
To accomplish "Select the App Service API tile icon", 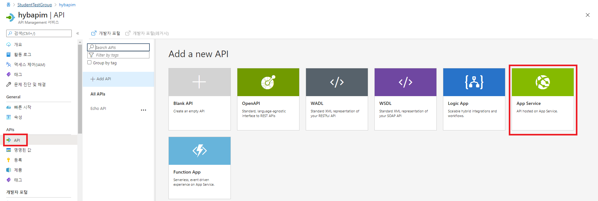I will click(x=542, y=82).
